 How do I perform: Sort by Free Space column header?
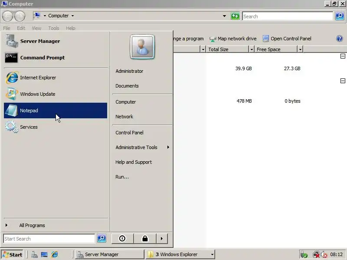tap(276, 49)
